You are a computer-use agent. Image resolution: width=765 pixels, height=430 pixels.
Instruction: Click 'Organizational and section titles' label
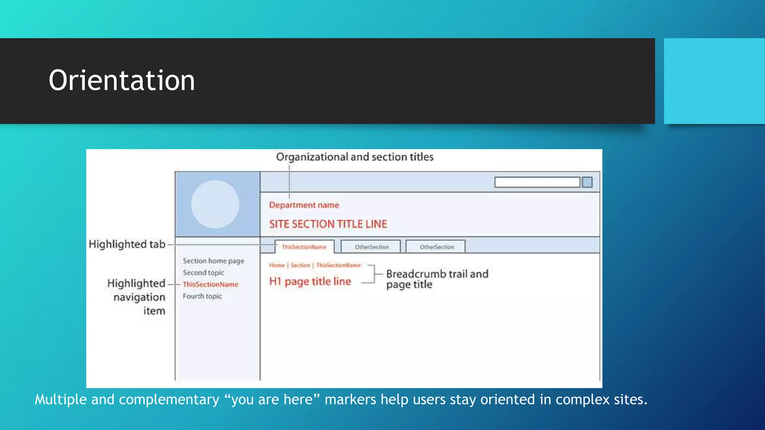(355, 157)
